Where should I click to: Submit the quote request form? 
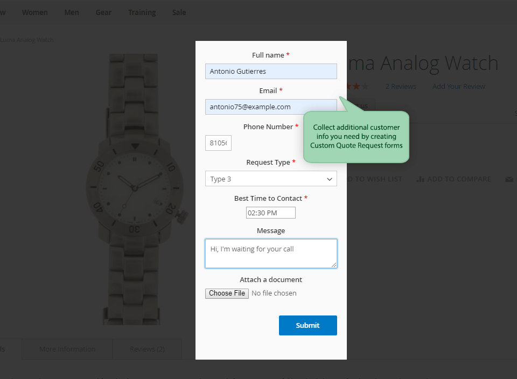point(308,325)
